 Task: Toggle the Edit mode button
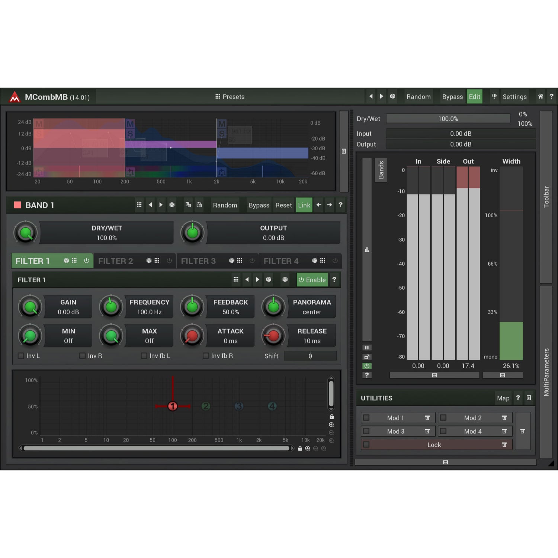474,97
